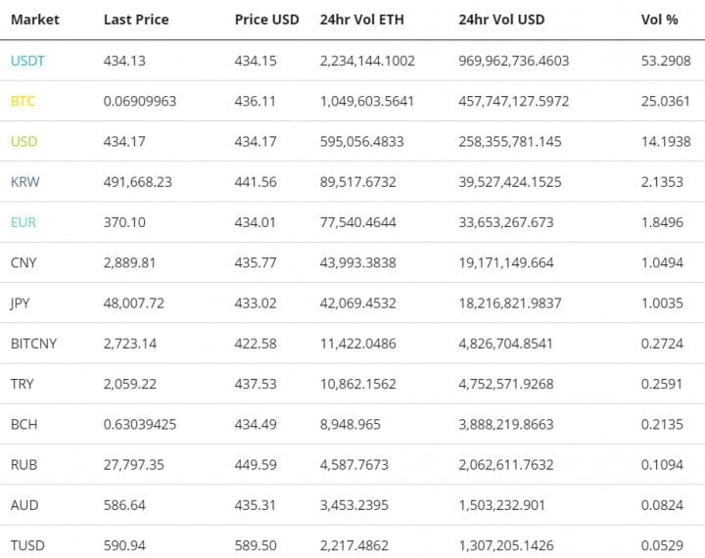This screenshot has width=705, height=558.
Task: Open the USDT market link
Action: coord(27,61)
